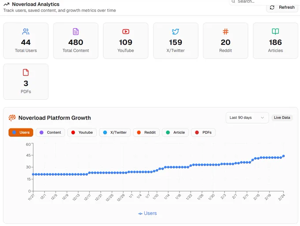The width and height of the screenshot is (300, 226).
Task: Toggle the Reddit series filter
Action: [146, 132]
